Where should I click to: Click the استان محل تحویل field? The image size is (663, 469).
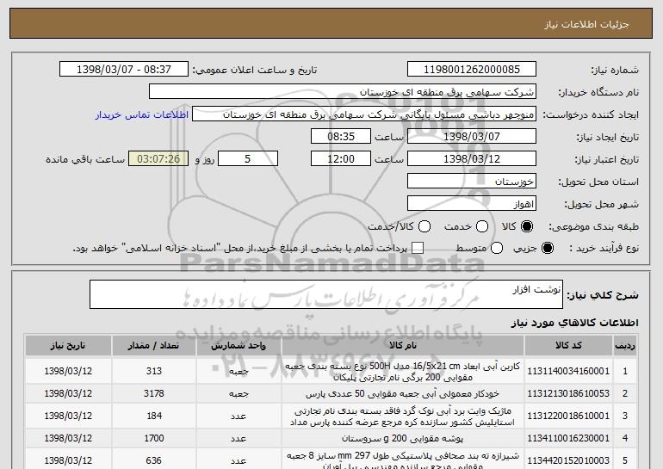pos(472,182)
